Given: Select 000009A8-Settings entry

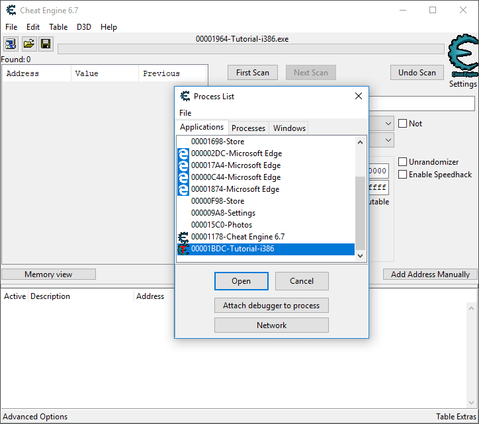Looking at the screenshot, I should click(266, 213).
